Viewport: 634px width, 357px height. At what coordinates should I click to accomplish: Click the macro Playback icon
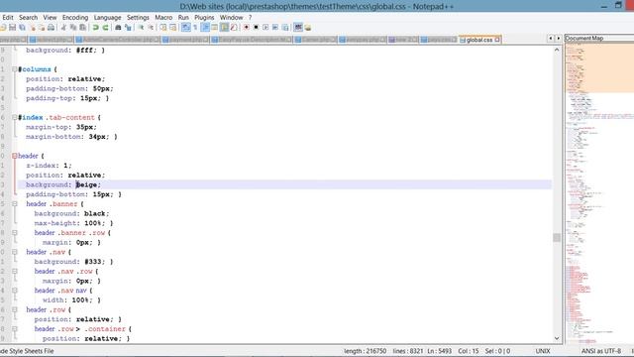click(265, 27)
